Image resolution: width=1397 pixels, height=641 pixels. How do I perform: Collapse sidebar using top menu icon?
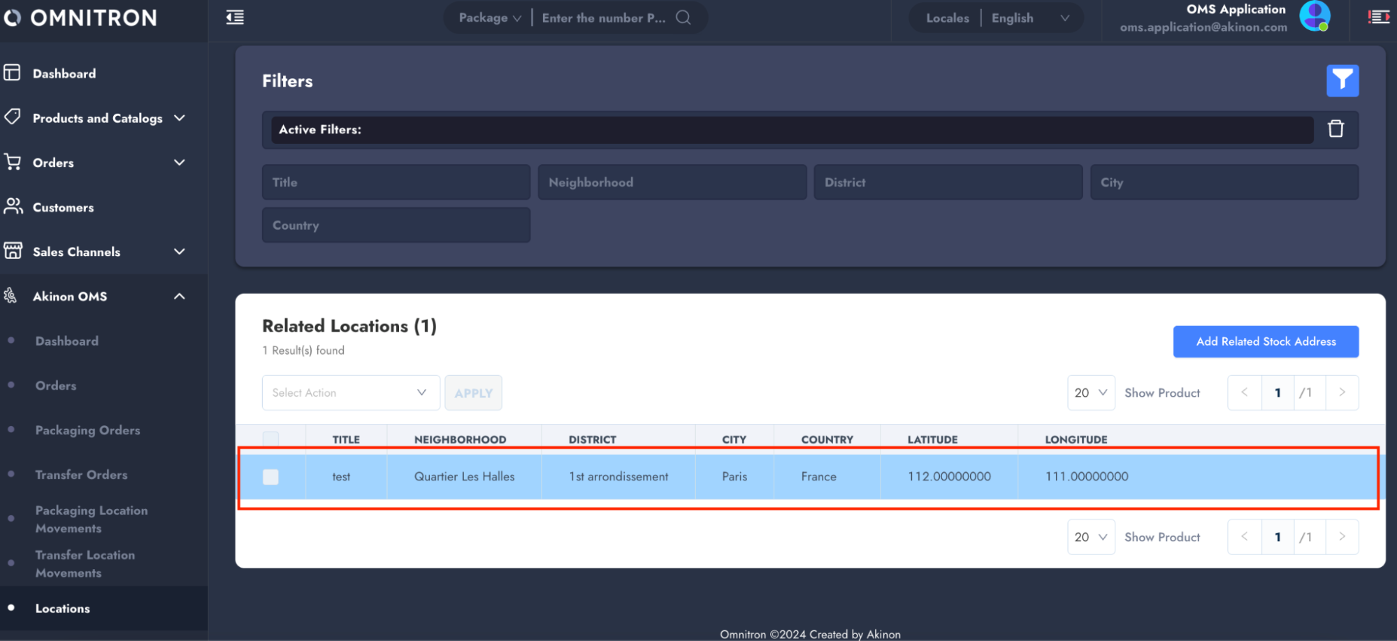point(235,17)
